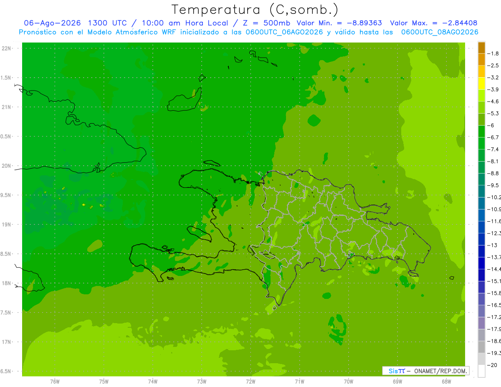The width and height of the screenshot is (501, 387).
Task: Pick the blue swatch between -13 and -13.7
Action: click(x=481, y=251)
